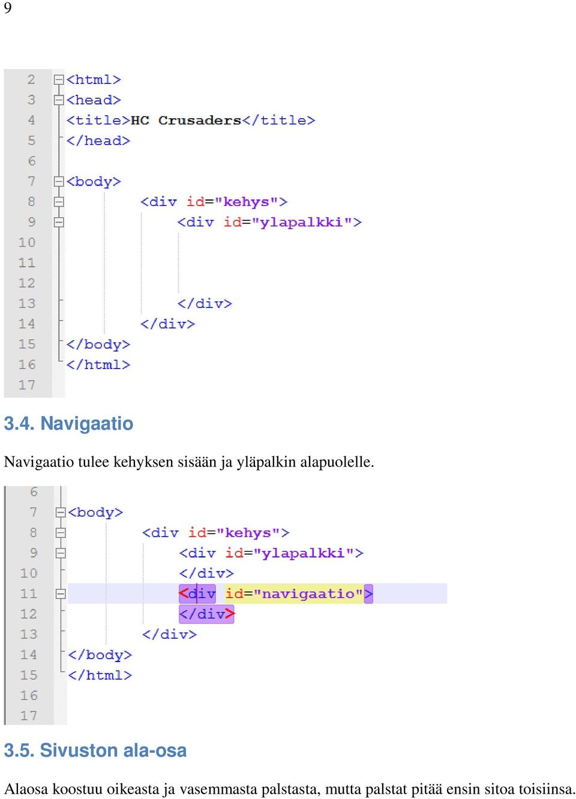Image resolution: width=576 pixels, height=799 pixels.
Task: Click </html> on line 15 of the navigaatio listing
Action: (x=100, y=675)
